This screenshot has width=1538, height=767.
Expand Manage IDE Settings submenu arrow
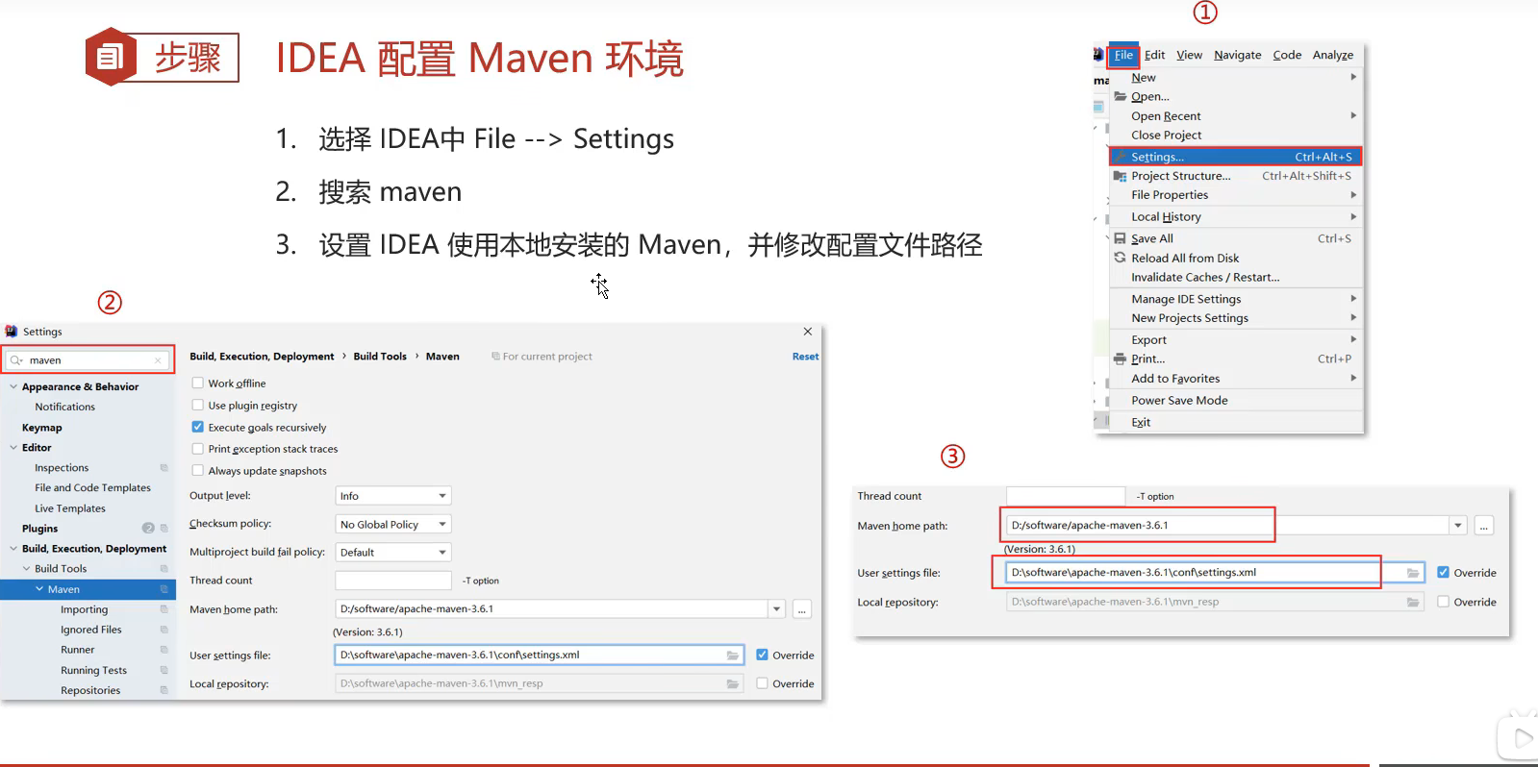coord(1353,299)
